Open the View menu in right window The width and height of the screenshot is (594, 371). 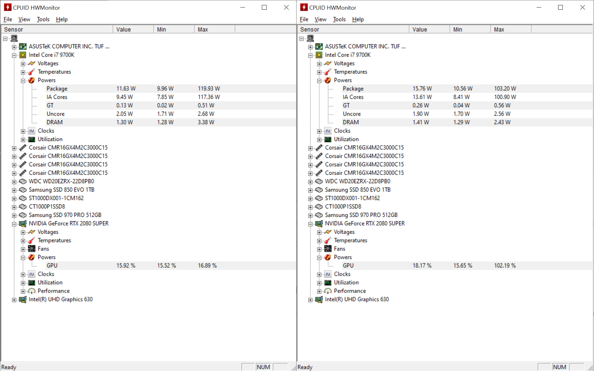(320, 19)
